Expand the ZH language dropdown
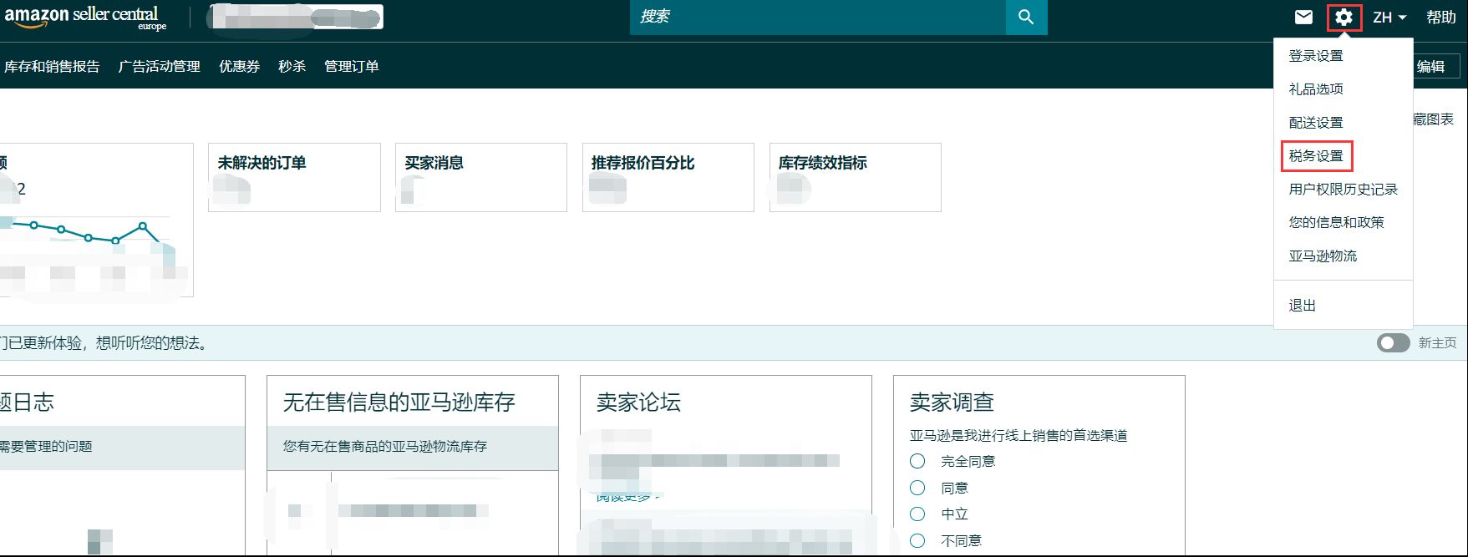1468x557 pixels. pos(1389,18)
